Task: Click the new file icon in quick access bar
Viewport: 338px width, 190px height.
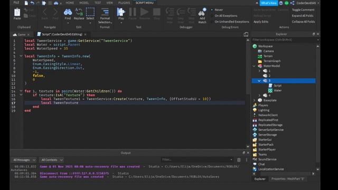Action: tap(26, 3)
